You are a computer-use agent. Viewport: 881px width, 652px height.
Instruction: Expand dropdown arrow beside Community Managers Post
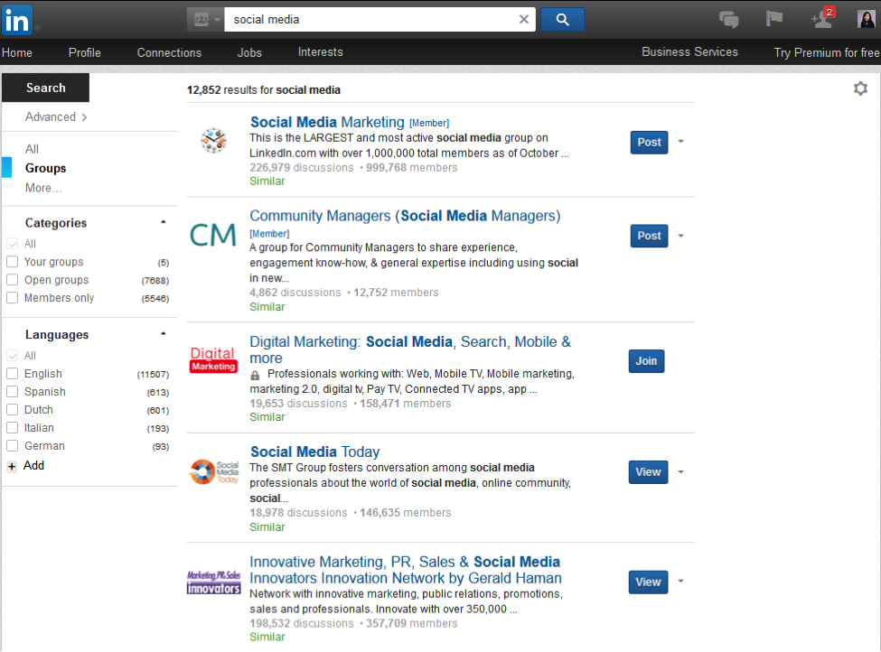(x=680, y=236)
